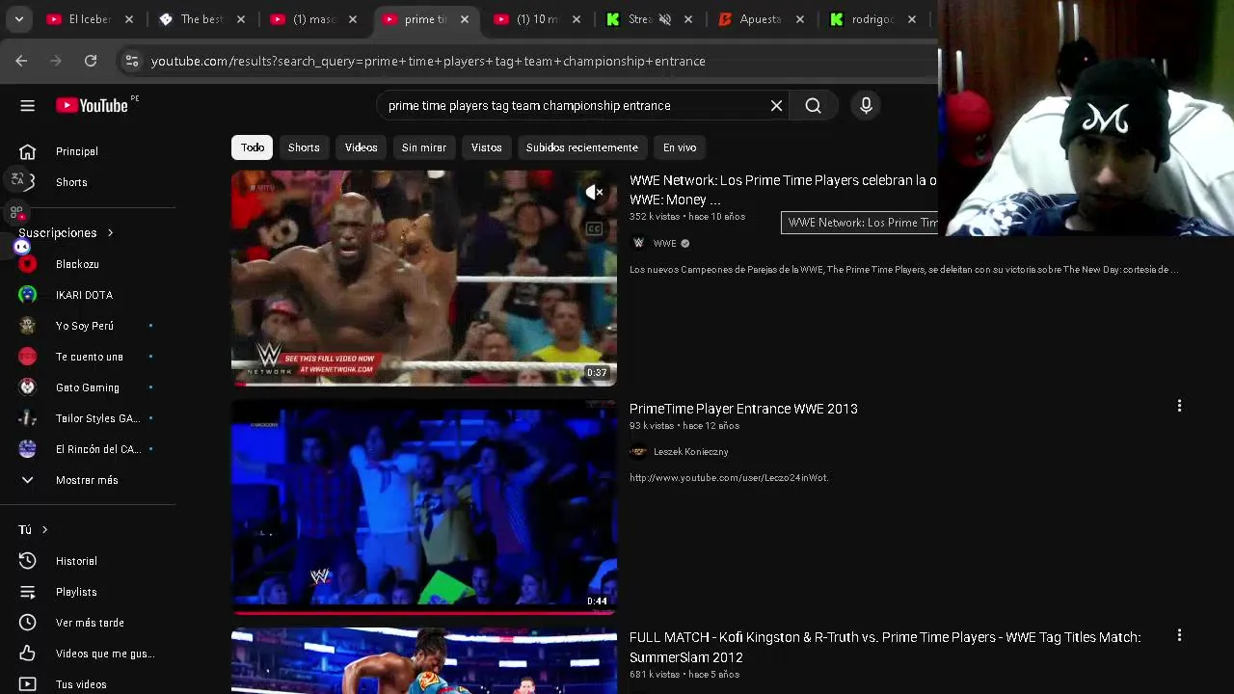Select the En vivo filter chip
1234x694 pixels.
[x=680, y=147]
